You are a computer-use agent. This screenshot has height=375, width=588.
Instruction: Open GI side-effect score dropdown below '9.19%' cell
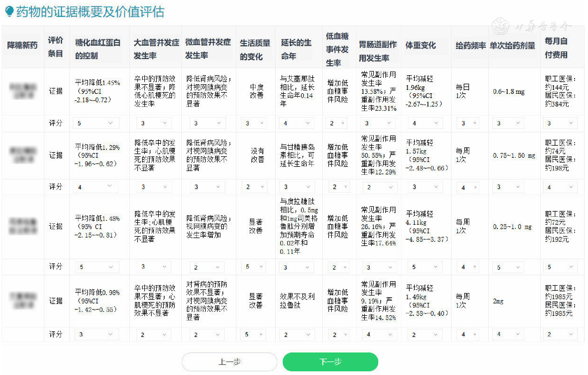[379, 334]
